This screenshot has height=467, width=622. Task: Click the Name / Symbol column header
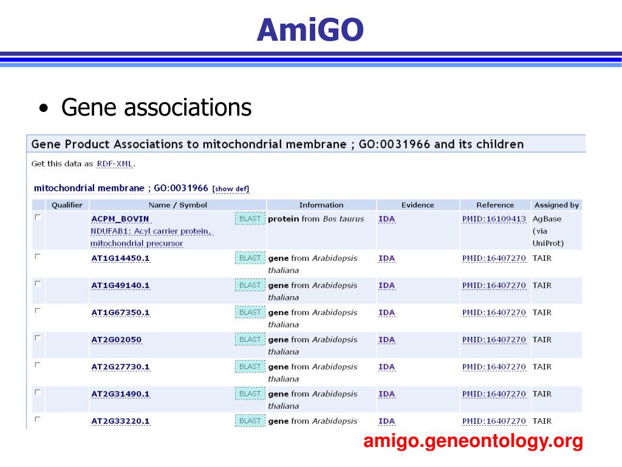(x=178, y=205)
